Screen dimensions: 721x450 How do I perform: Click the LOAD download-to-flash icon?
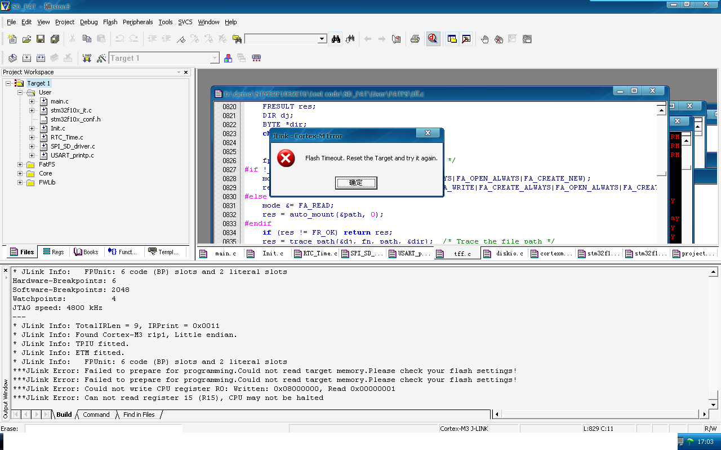tap(86, 58)
